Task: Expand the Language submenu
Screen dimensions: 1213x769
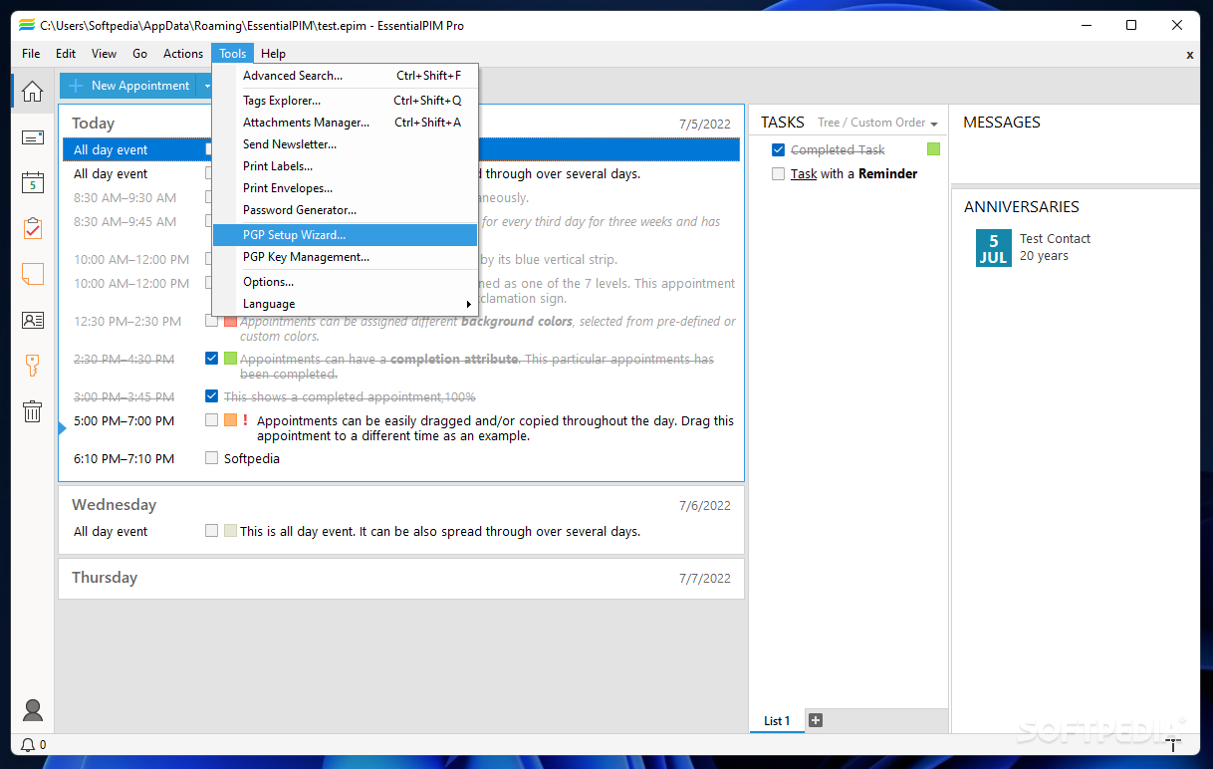Action: pos(345,304)
